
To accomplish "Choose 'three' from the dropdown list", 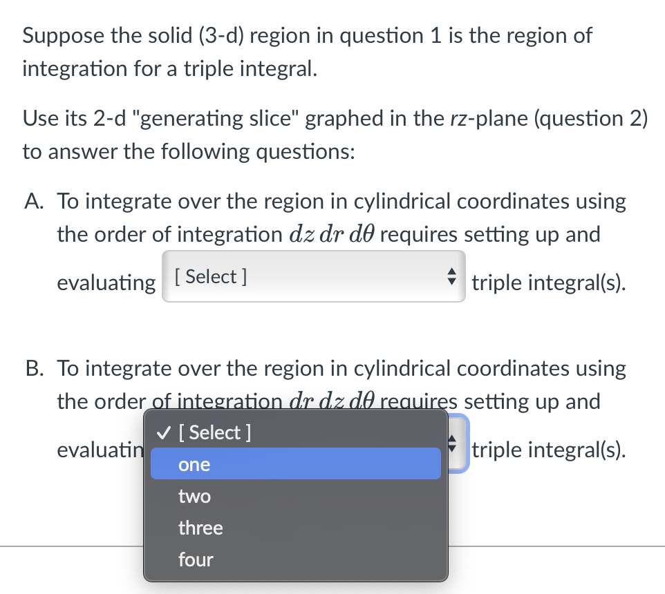I will (200, 528).
